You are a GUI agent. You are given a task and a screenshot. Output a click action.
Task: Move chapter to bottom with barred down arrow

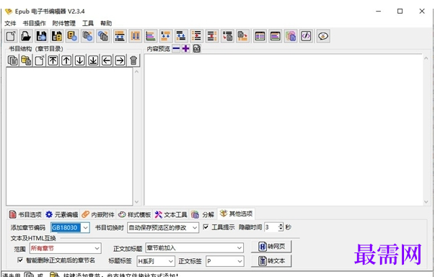tap(93, 60)
